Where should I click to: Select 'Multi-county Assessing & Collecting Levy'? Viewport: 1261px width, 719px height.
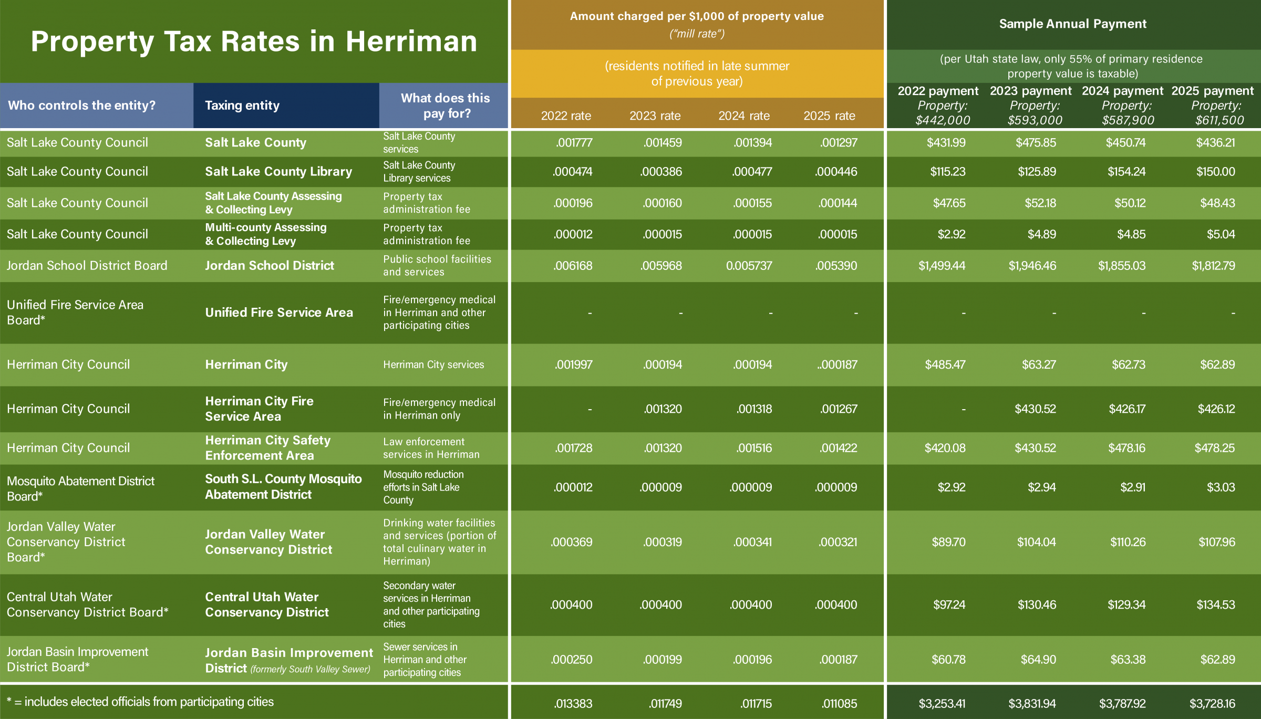[x=266, y=234]
